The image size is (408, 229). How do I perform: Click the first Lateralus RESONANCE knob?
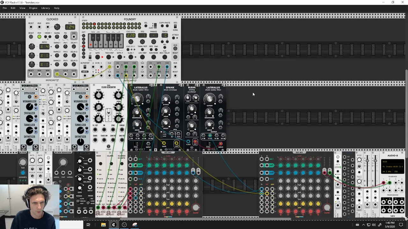[137, 112]
